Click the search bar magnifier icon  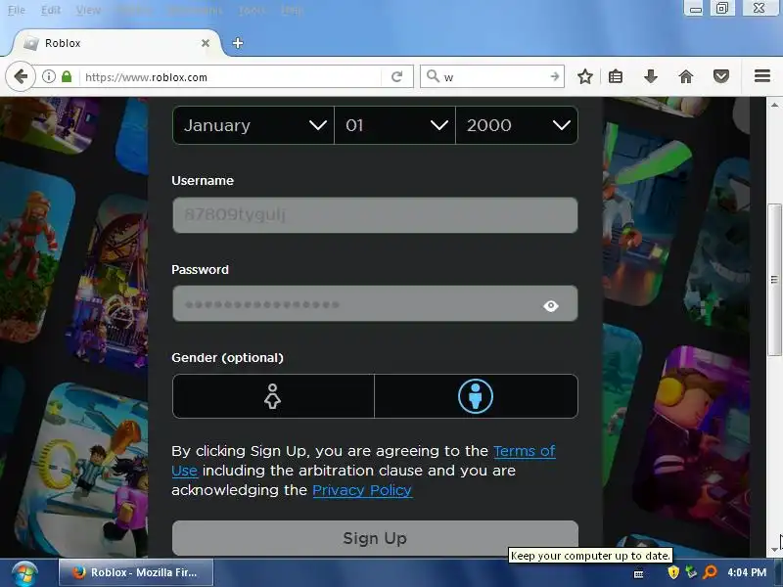click(x=433, y=76)
